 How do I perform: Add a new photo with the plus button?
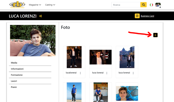[x=155, y=35]
